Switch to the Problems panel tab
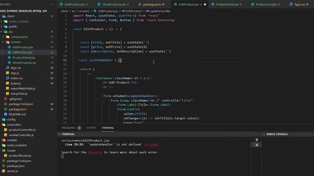The height and width of the screenshot is (176, 314). point(68,128)
